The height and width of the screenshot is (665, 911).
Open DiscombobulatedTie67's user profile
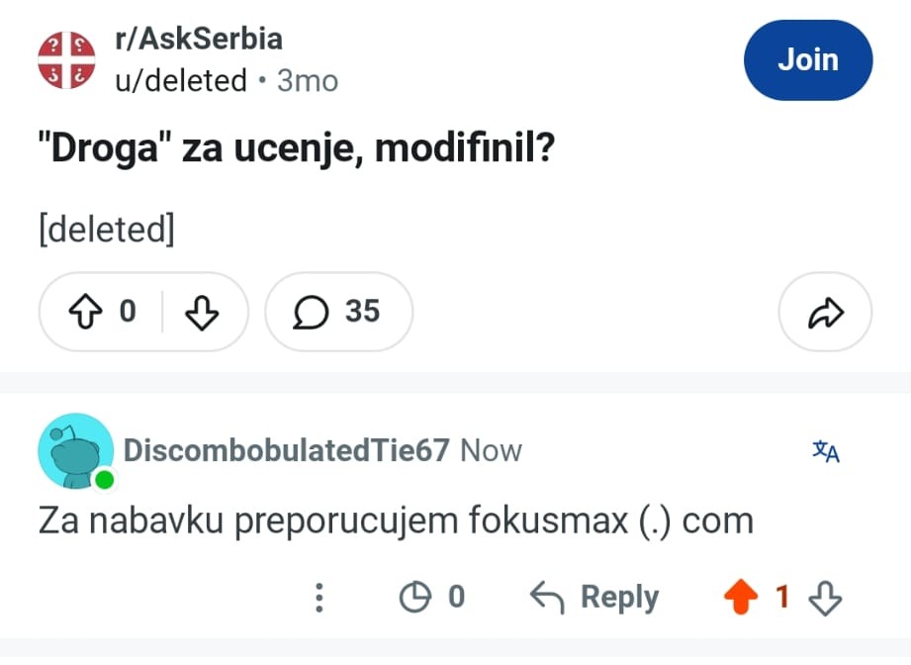(x=287, y=450)
